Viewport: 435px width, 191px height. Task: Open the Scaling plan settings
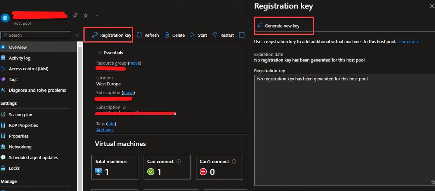click(x=20, y=114)
